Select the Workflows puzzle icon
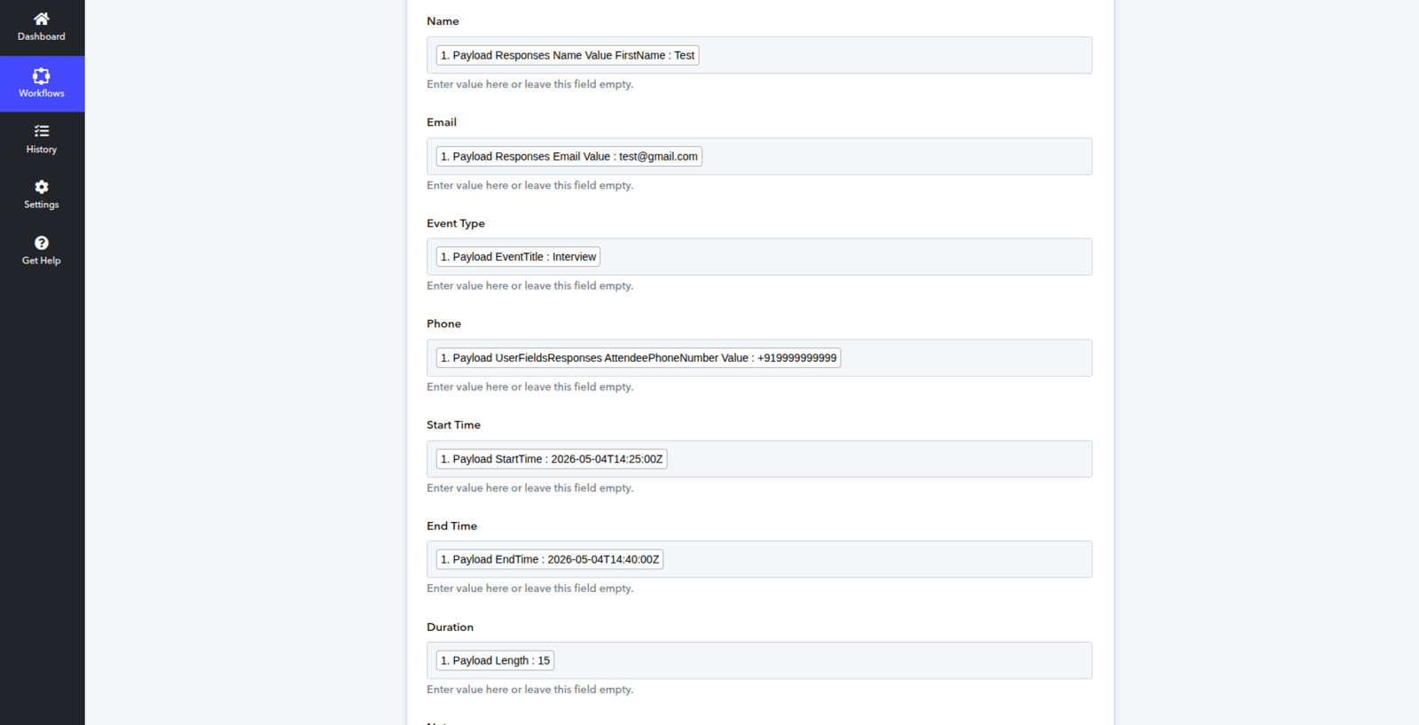 (42, 75)
